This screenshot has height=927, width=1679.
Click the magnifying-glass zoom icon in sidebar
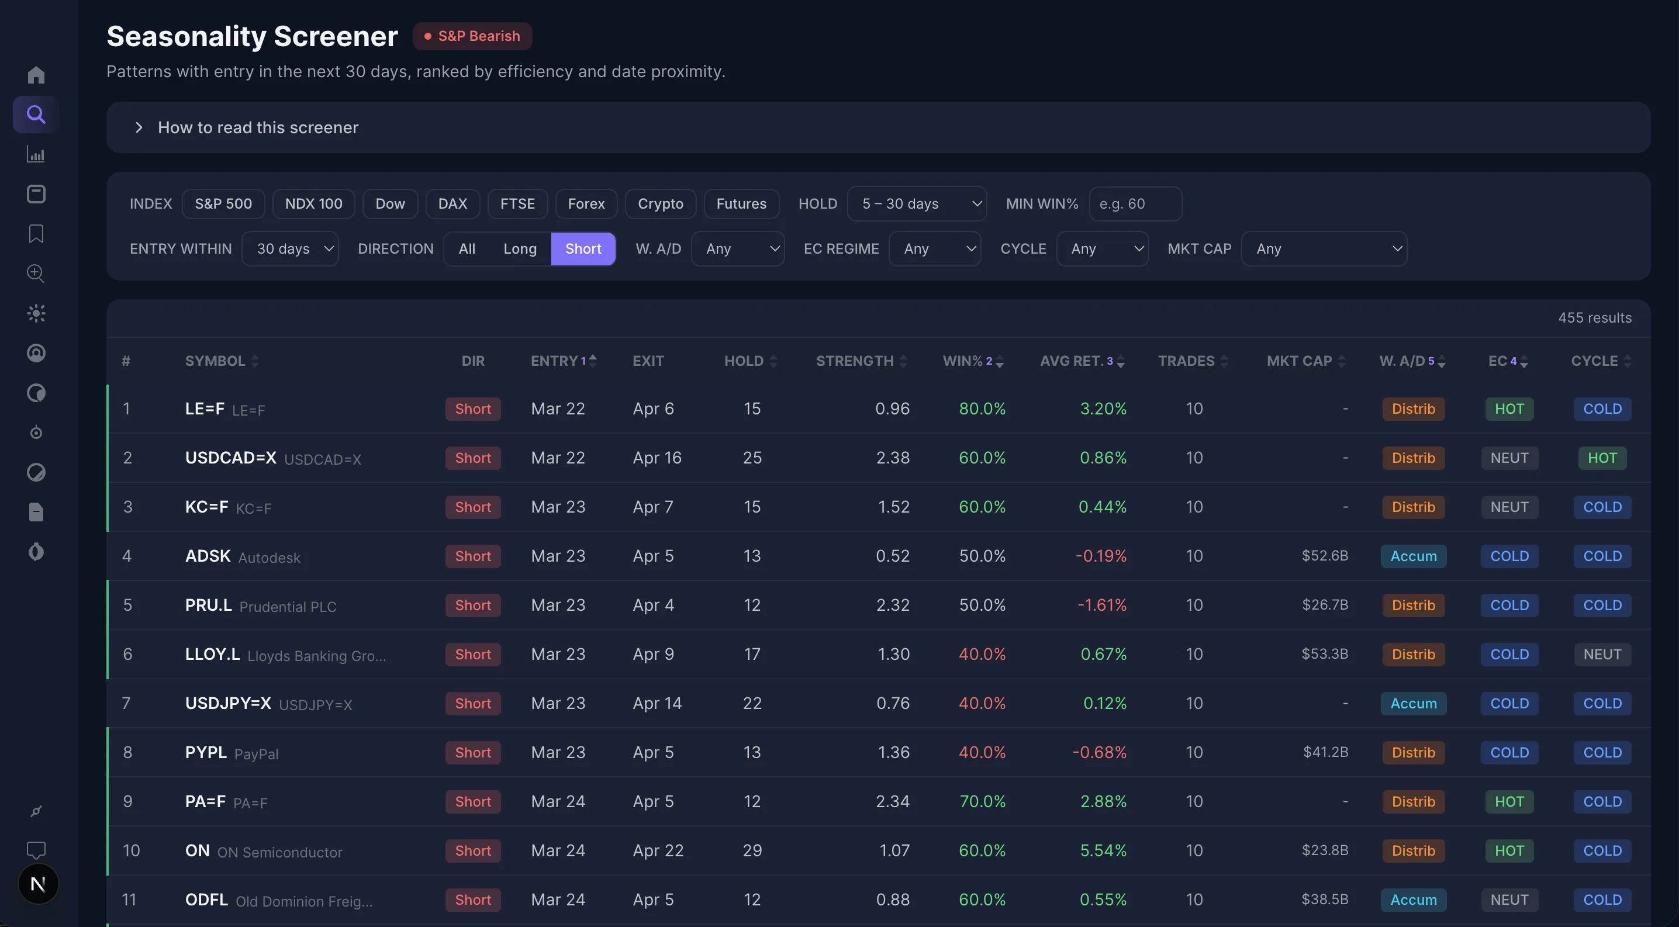click(36, 274)
